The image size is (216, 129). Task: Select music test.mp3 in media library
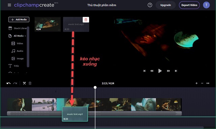(x=76, y=24)
